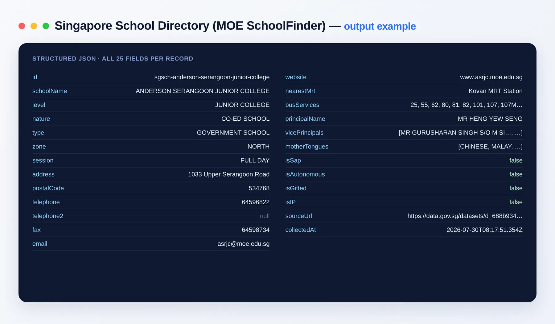Select the 'collectedAt' field label
The image size is (555, 324).
(301, 230)
